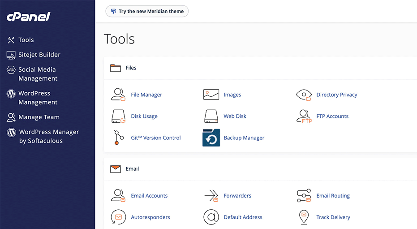Click the File Manager icon
The width and height of the screenshot is (417, 229).
pyautogui.click(x=118, y=95)
